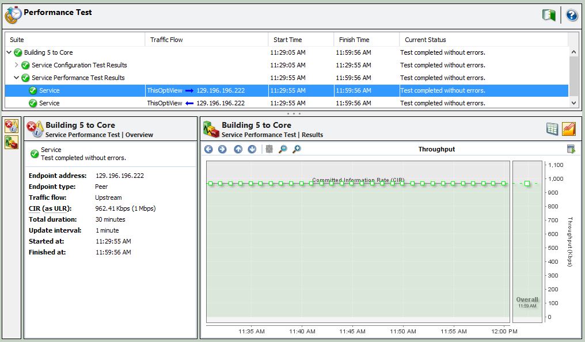Show Results panel from left sidebar
Image resolution: width=585 pixels, height=342 pixels.
(x=11, y=142)
